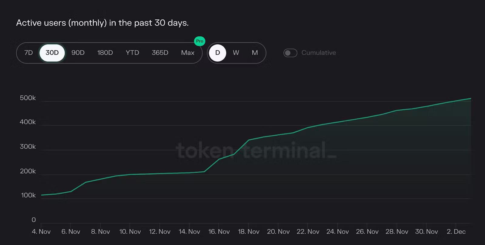
Task: Click the 18. Nov x-axis label
Action: (249, 232)
